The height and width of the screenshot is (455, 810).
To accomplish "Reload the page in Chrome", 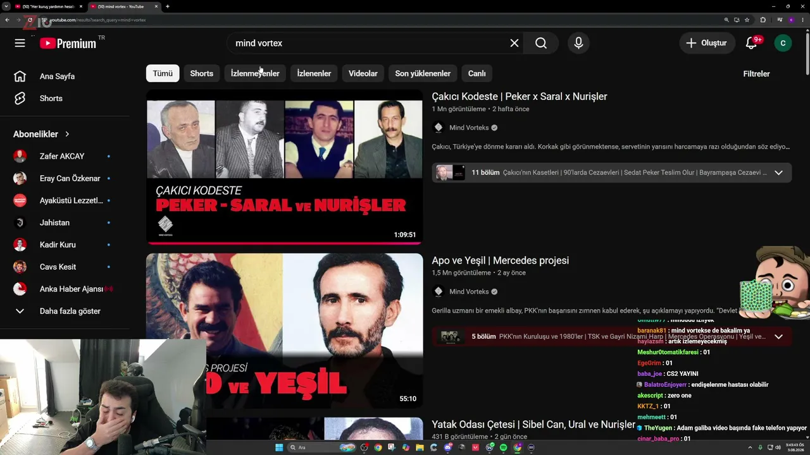I will (x=30, y=20).
